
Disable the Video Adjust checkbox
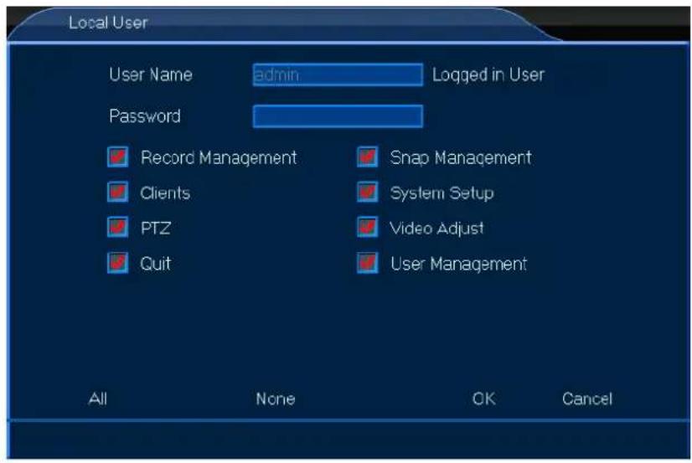click(366, 229)
